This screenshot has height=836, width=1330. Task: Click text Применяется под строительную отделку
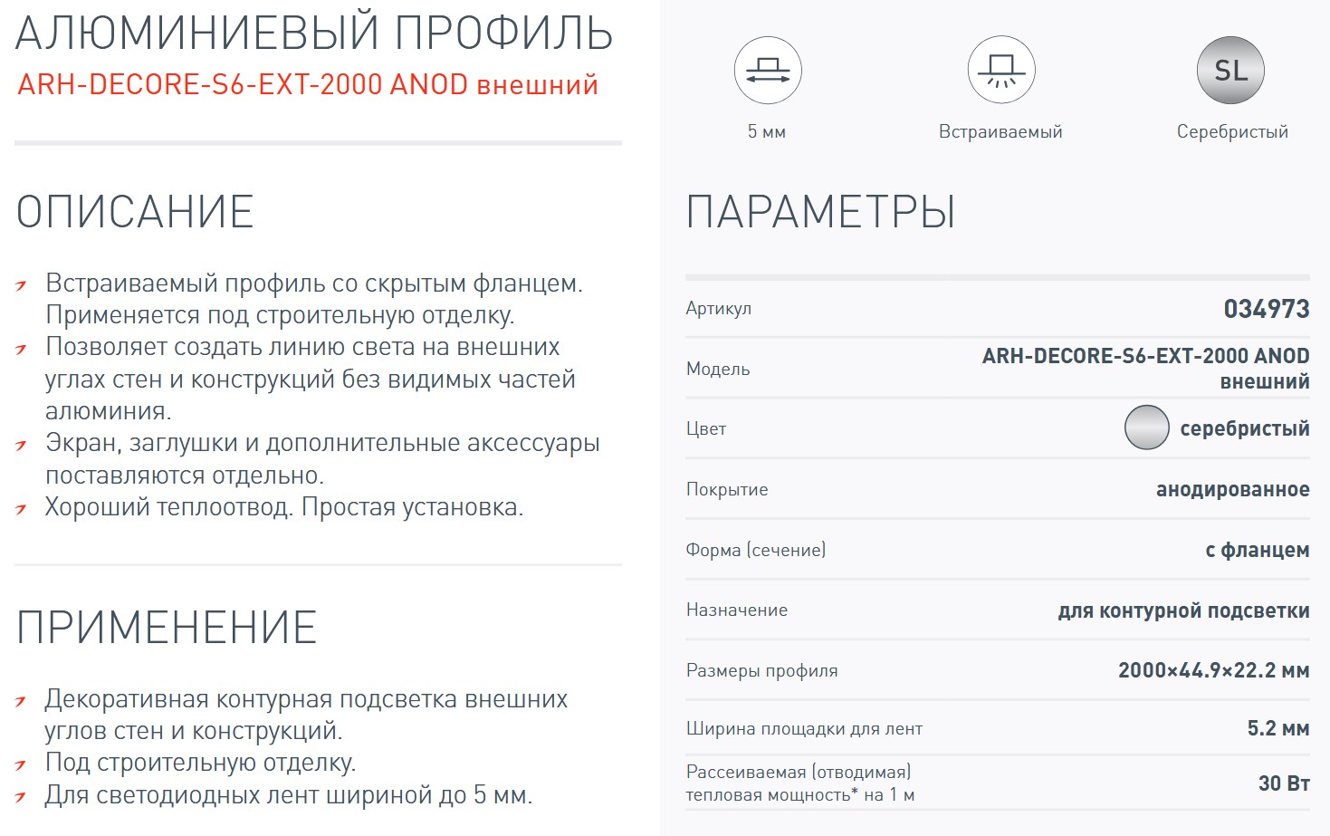point(280,315)
